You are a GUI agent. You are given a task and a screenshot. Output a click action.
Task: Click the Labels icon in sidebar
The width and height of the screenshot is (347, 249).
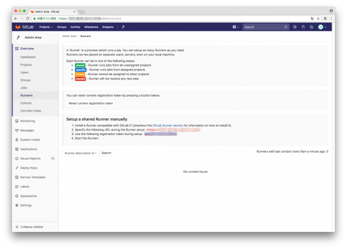click(x=17, y=186)
